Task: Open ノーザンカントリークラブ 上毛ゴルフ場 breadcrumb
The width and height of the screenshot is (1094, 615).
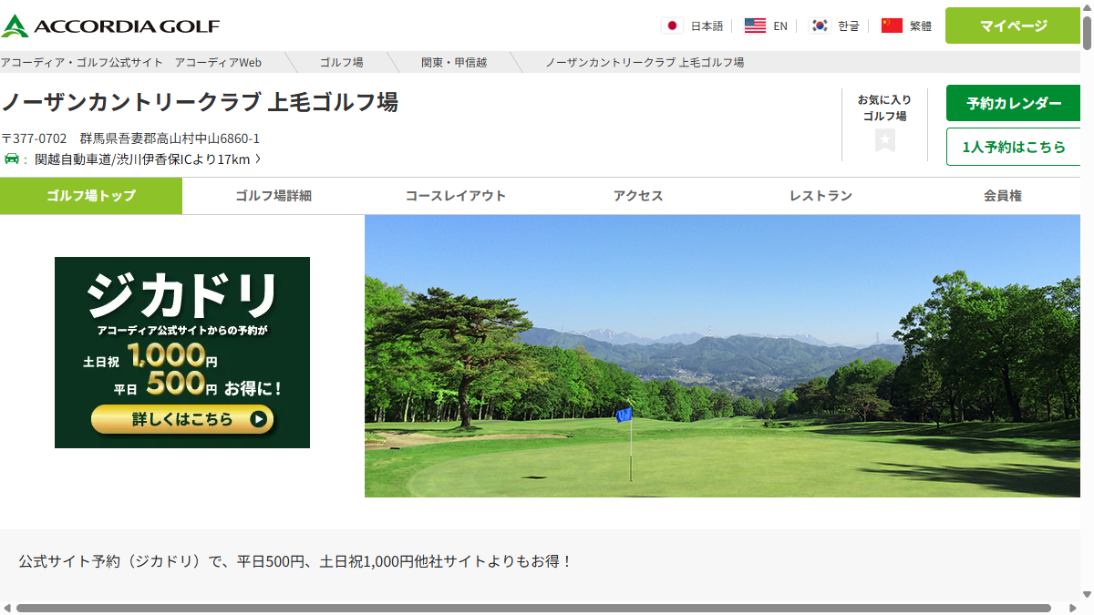Action: coord(645,62)
